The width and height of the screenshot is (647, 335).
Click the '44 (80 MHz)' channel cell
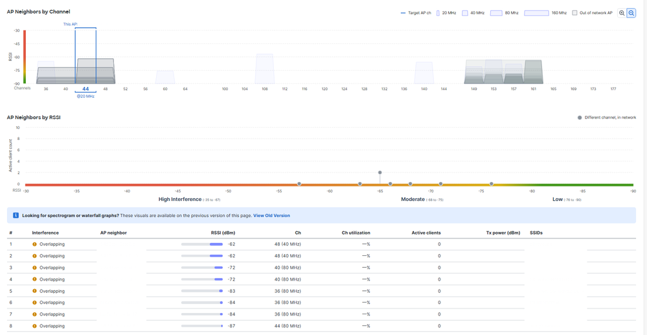[x=288, y=326]
